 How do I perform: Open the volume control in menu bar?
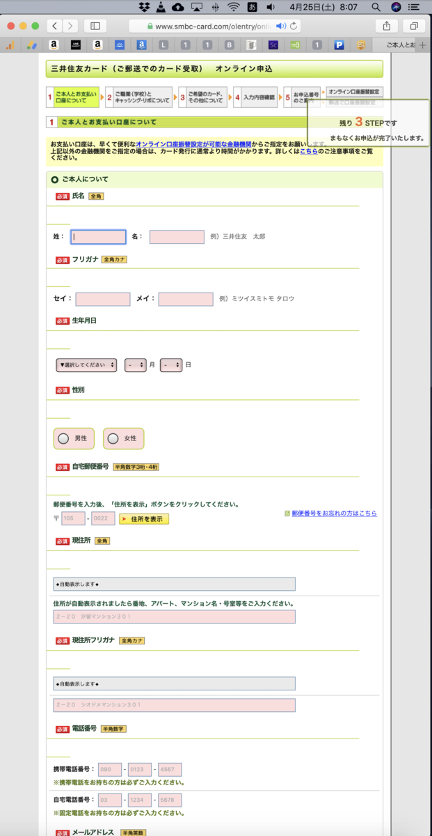pos(270,6)
